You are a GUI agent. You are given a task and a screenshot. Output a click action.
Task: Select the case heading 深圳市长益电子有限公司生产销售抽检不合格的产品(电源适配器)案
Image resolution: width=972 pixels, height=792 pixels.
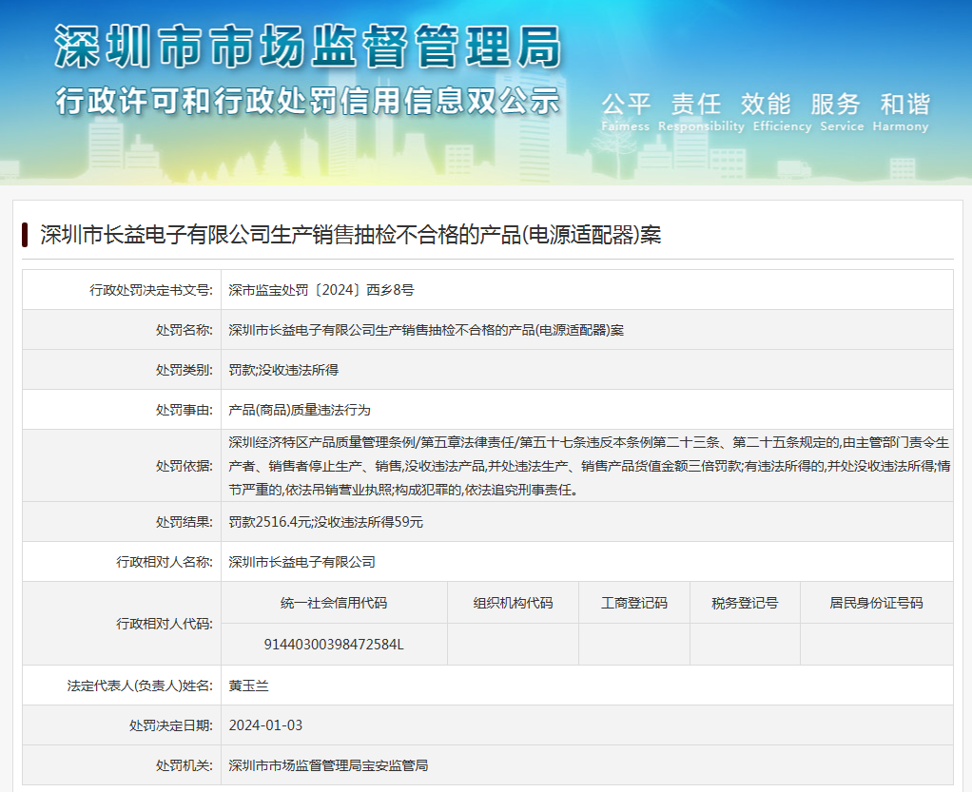tap(351, 235)
